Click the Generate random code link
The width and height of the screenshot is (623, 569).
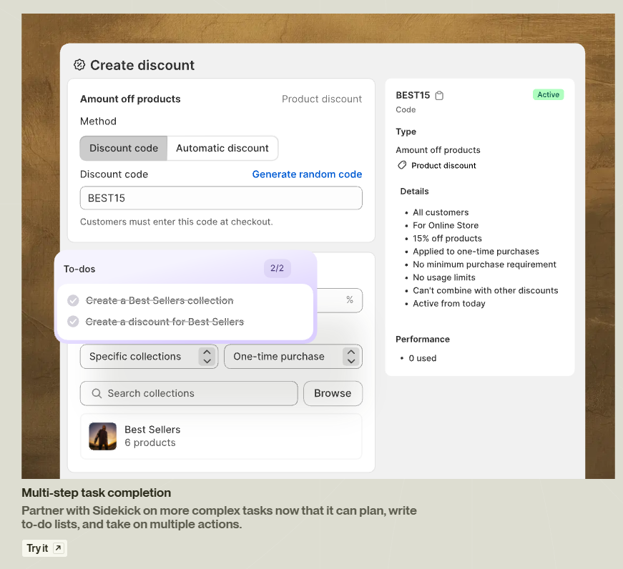(307, 174)
